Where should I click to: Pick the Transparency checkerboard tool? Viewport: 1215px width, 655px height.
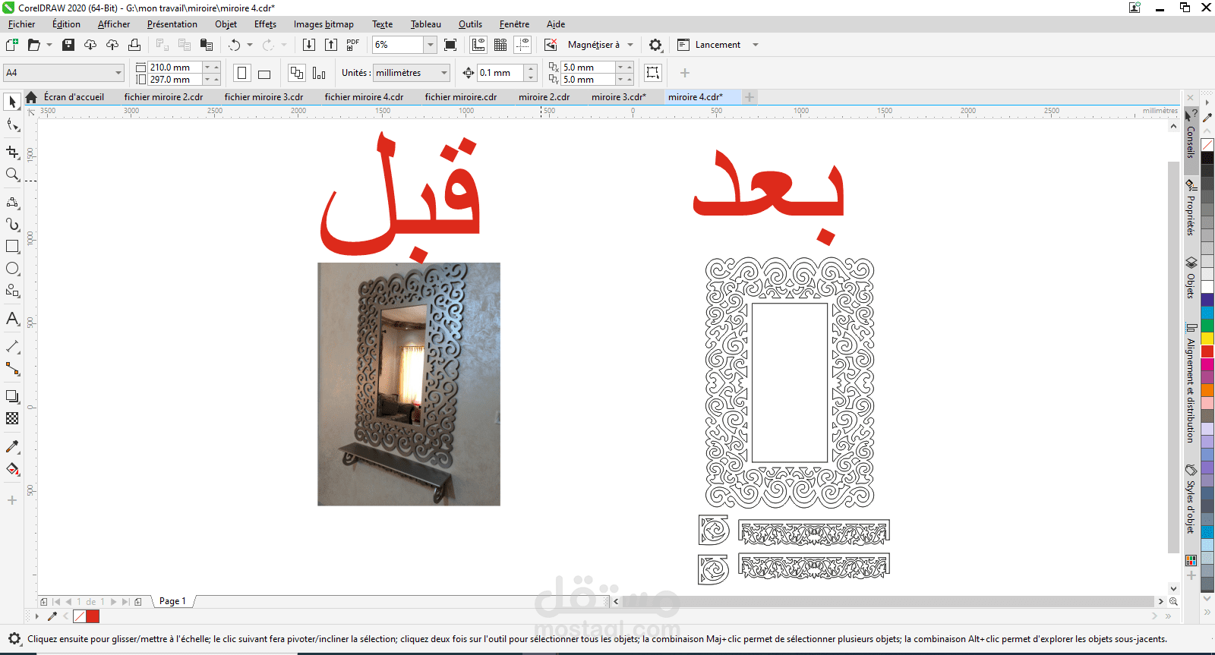(x=12, y=418)
